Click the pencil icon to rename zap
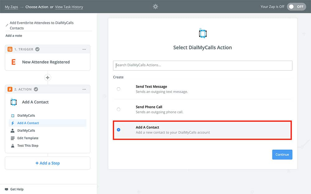311x194 pixels. click(7, 25)
